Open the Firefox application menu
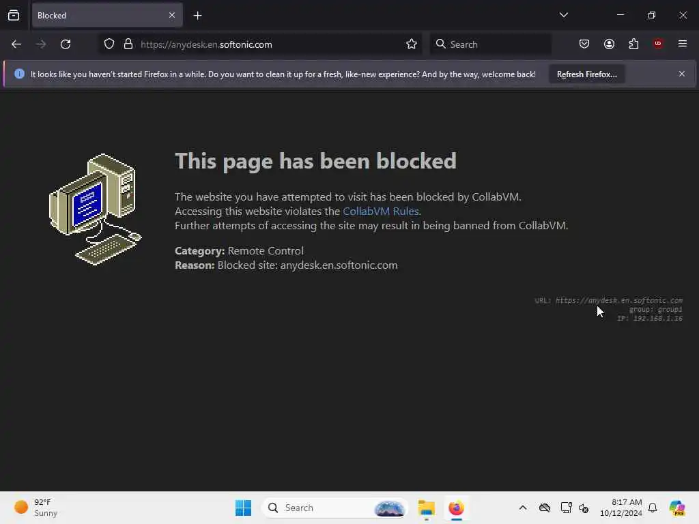Image resolution: width=699 pixels, height=524 pixels. [683, 44]
